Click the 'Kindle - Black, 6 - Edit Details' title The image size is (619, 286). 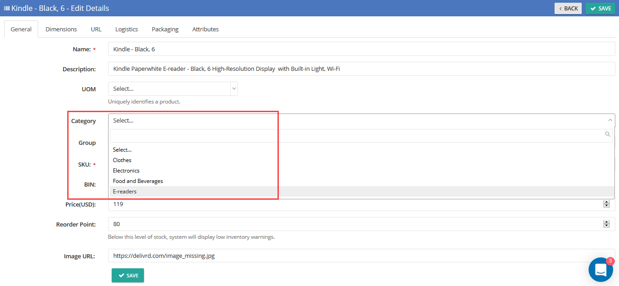pyautogui.click(x=60, y=8)
